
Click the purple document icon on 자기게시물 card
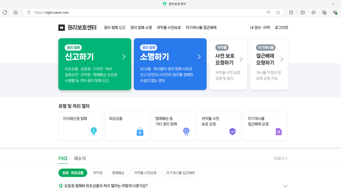279,132
